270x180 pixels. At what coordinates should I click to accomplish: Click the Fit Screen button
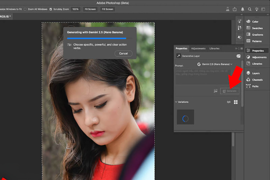click(x=90, y=9)
